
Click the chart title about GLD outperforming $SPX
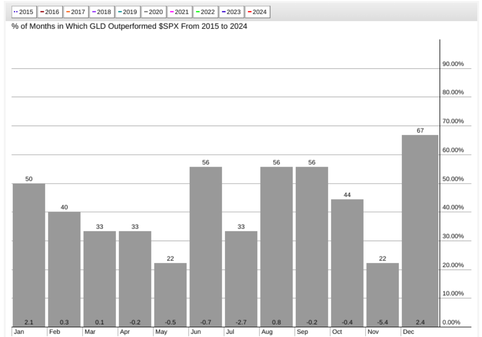[129, 26]
